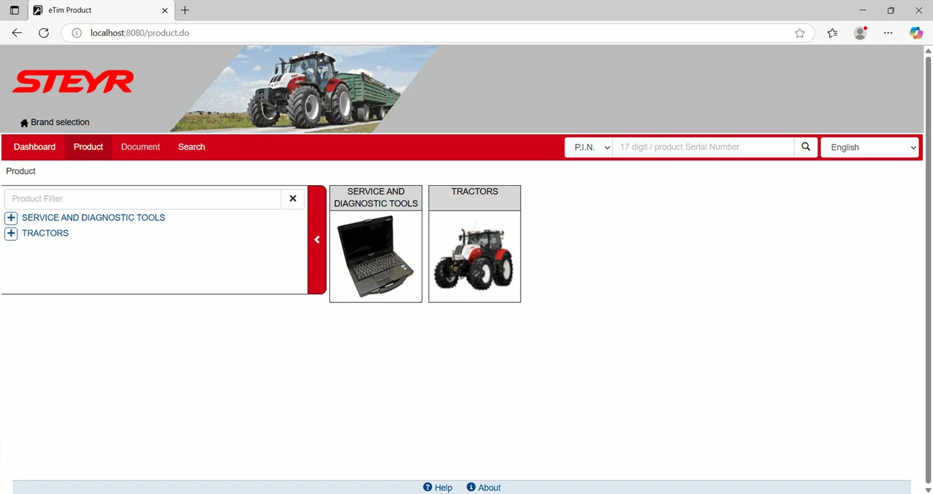Click SERVICE AND DIAGNOSTIC TOOLS card header

(376, 198)
